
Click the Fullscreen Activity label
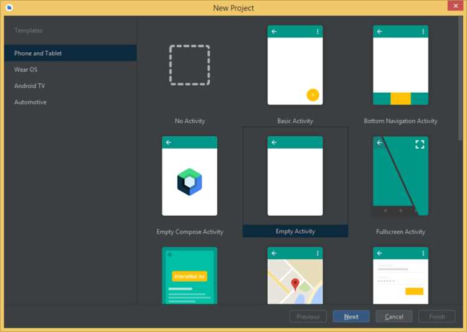(x=400, y=232)
